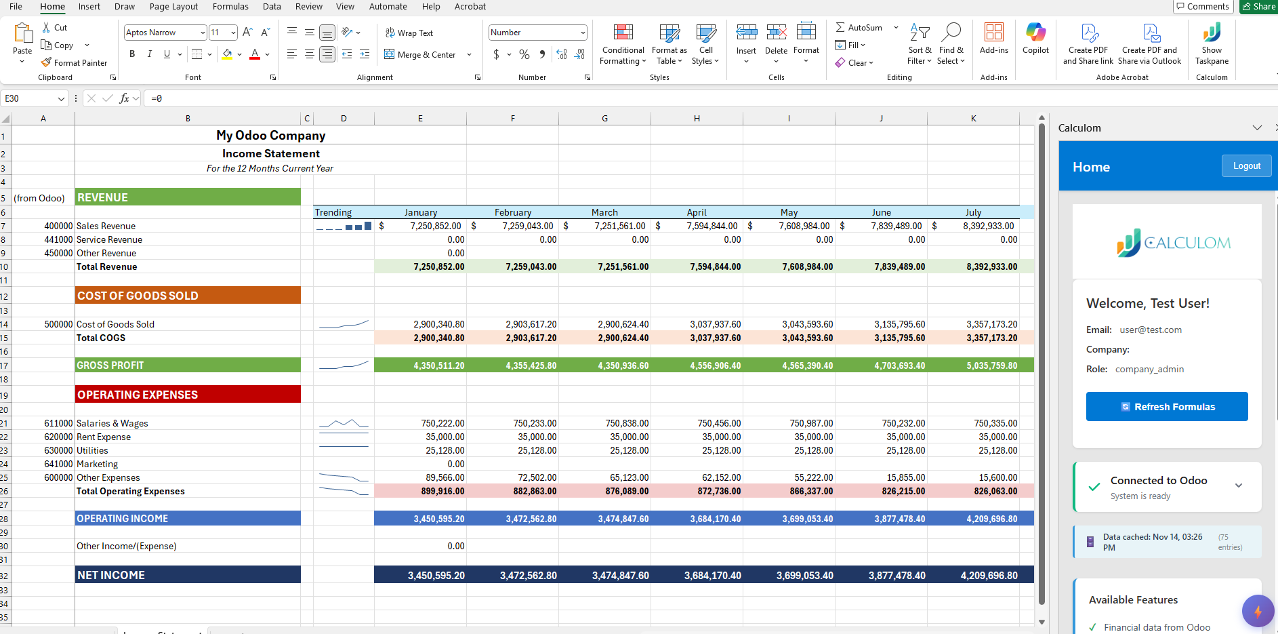Pick a font color from the swatch
Image resolution: width=1278 pixels, height=634 pixels.
pyautogui.click(x=255, y=54)
